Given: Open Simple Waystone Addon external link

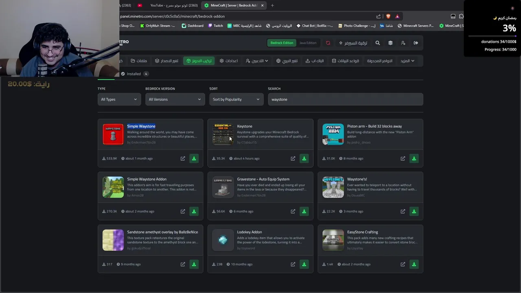Looking at the screenshot, I should click(x=183, y=211).
